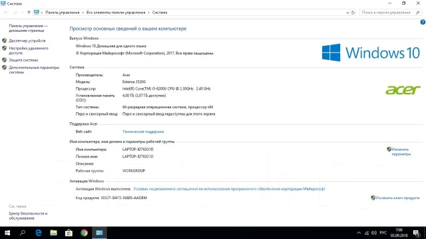
Task: Click Change settings for computer name
Action: pyautogui.click(x=401, y=151)
